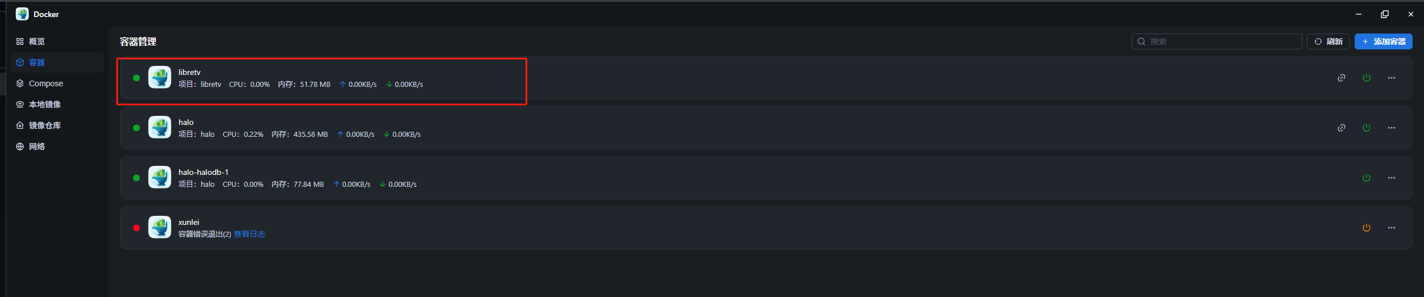Go to 概览 overview page
Viewport: 1424px width, 297px height.
[x=37, y=41]
